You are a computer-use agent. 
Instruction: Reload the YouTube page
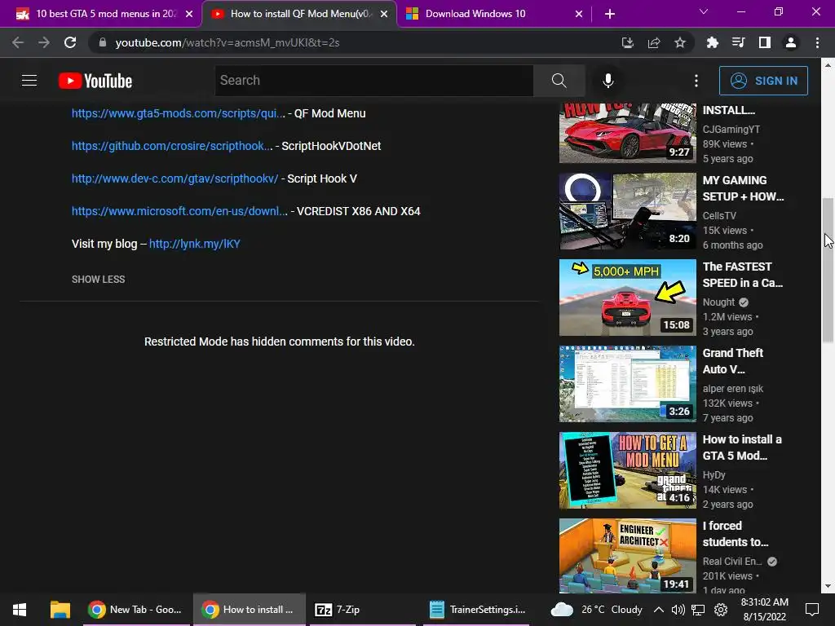pyautogui.click(x=70, y=42)
